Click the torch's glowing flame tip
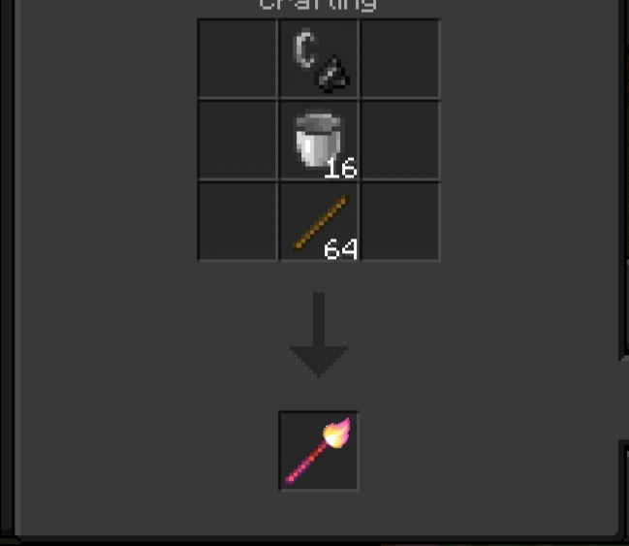Screen dimensions: 629x546 [x=337, y=433]
